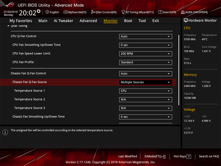This screenshot has width=221, height=166.
Task: Click memory voltage 1.200 V value
Action: tap(206, 86)
